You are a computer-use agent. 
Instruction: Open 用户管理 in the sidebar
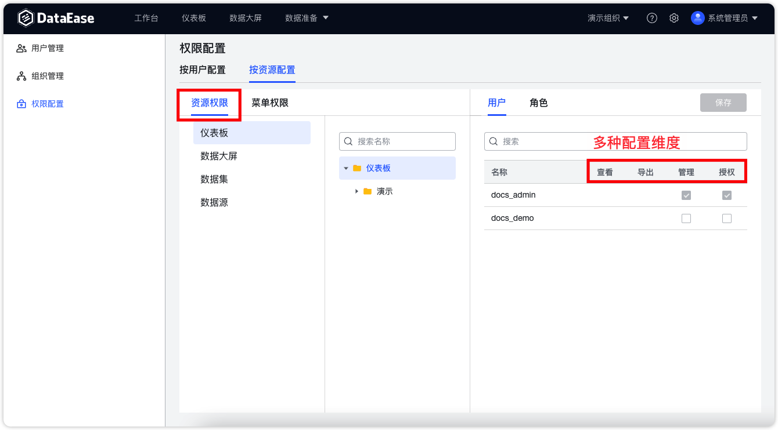[48, 48]
